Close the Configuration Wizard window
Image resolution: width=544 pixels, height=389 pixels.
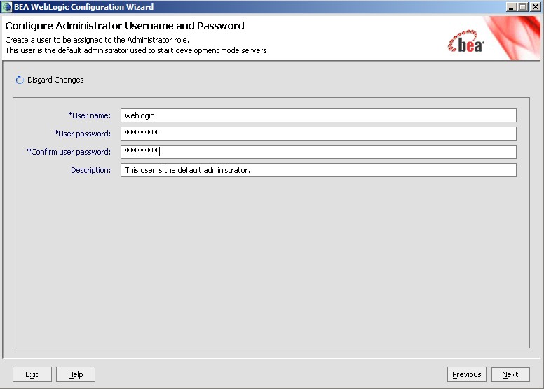(536, 7)
